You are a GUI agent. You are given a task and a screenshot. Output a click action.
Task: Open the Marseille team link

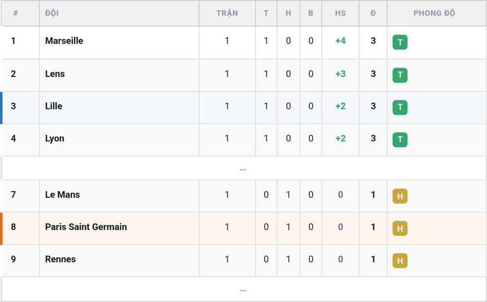(64, 41)
